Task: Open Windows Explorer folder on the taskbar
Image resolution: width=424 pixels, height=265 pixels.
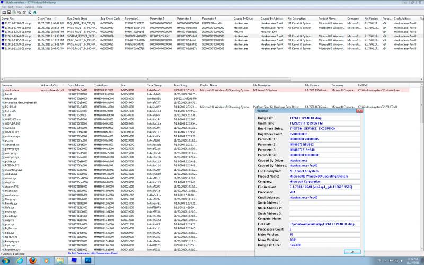Action: coord(60,260)
